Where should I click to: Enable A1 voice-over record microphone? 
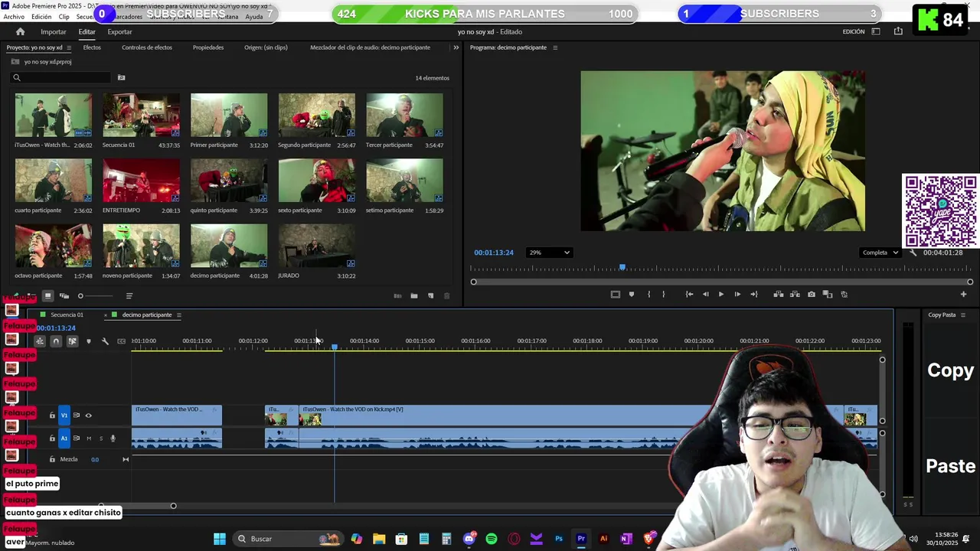113,439
